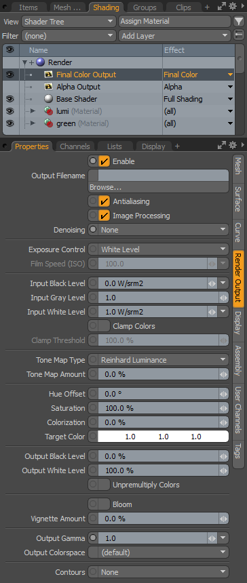Toggle the Image Processing checkbox
The height and width of the screenshot is (583, 247).
point(104,216)
